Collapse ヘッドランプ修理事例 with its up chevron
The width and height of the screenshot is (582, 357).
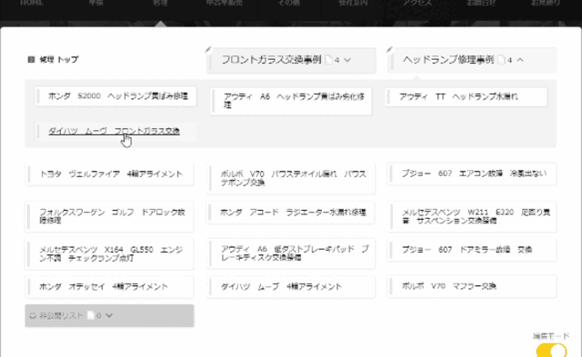[520, 60]
